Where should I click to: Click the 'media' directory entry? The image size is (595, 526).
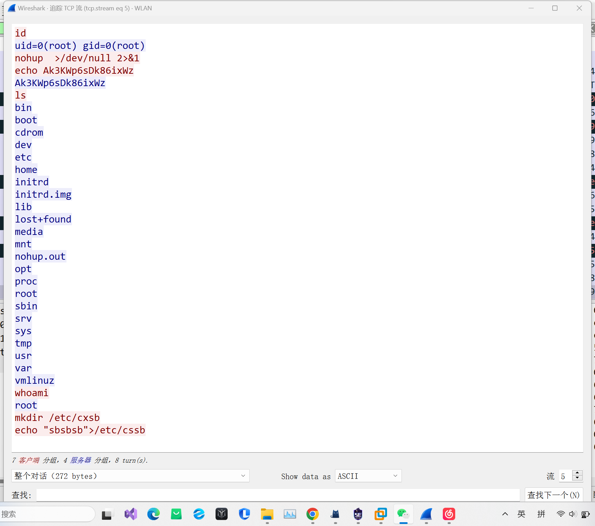29,231
